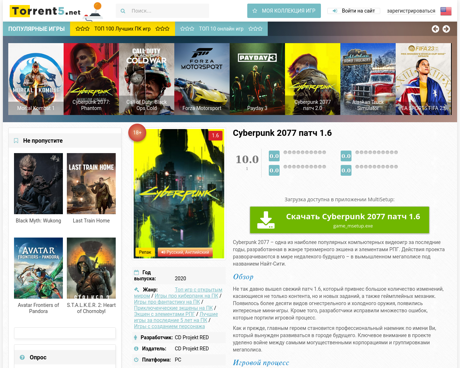Viewport: 460px width, 368px height.
Task: Go to next carousel slide arrow
Action: (446, 29)
